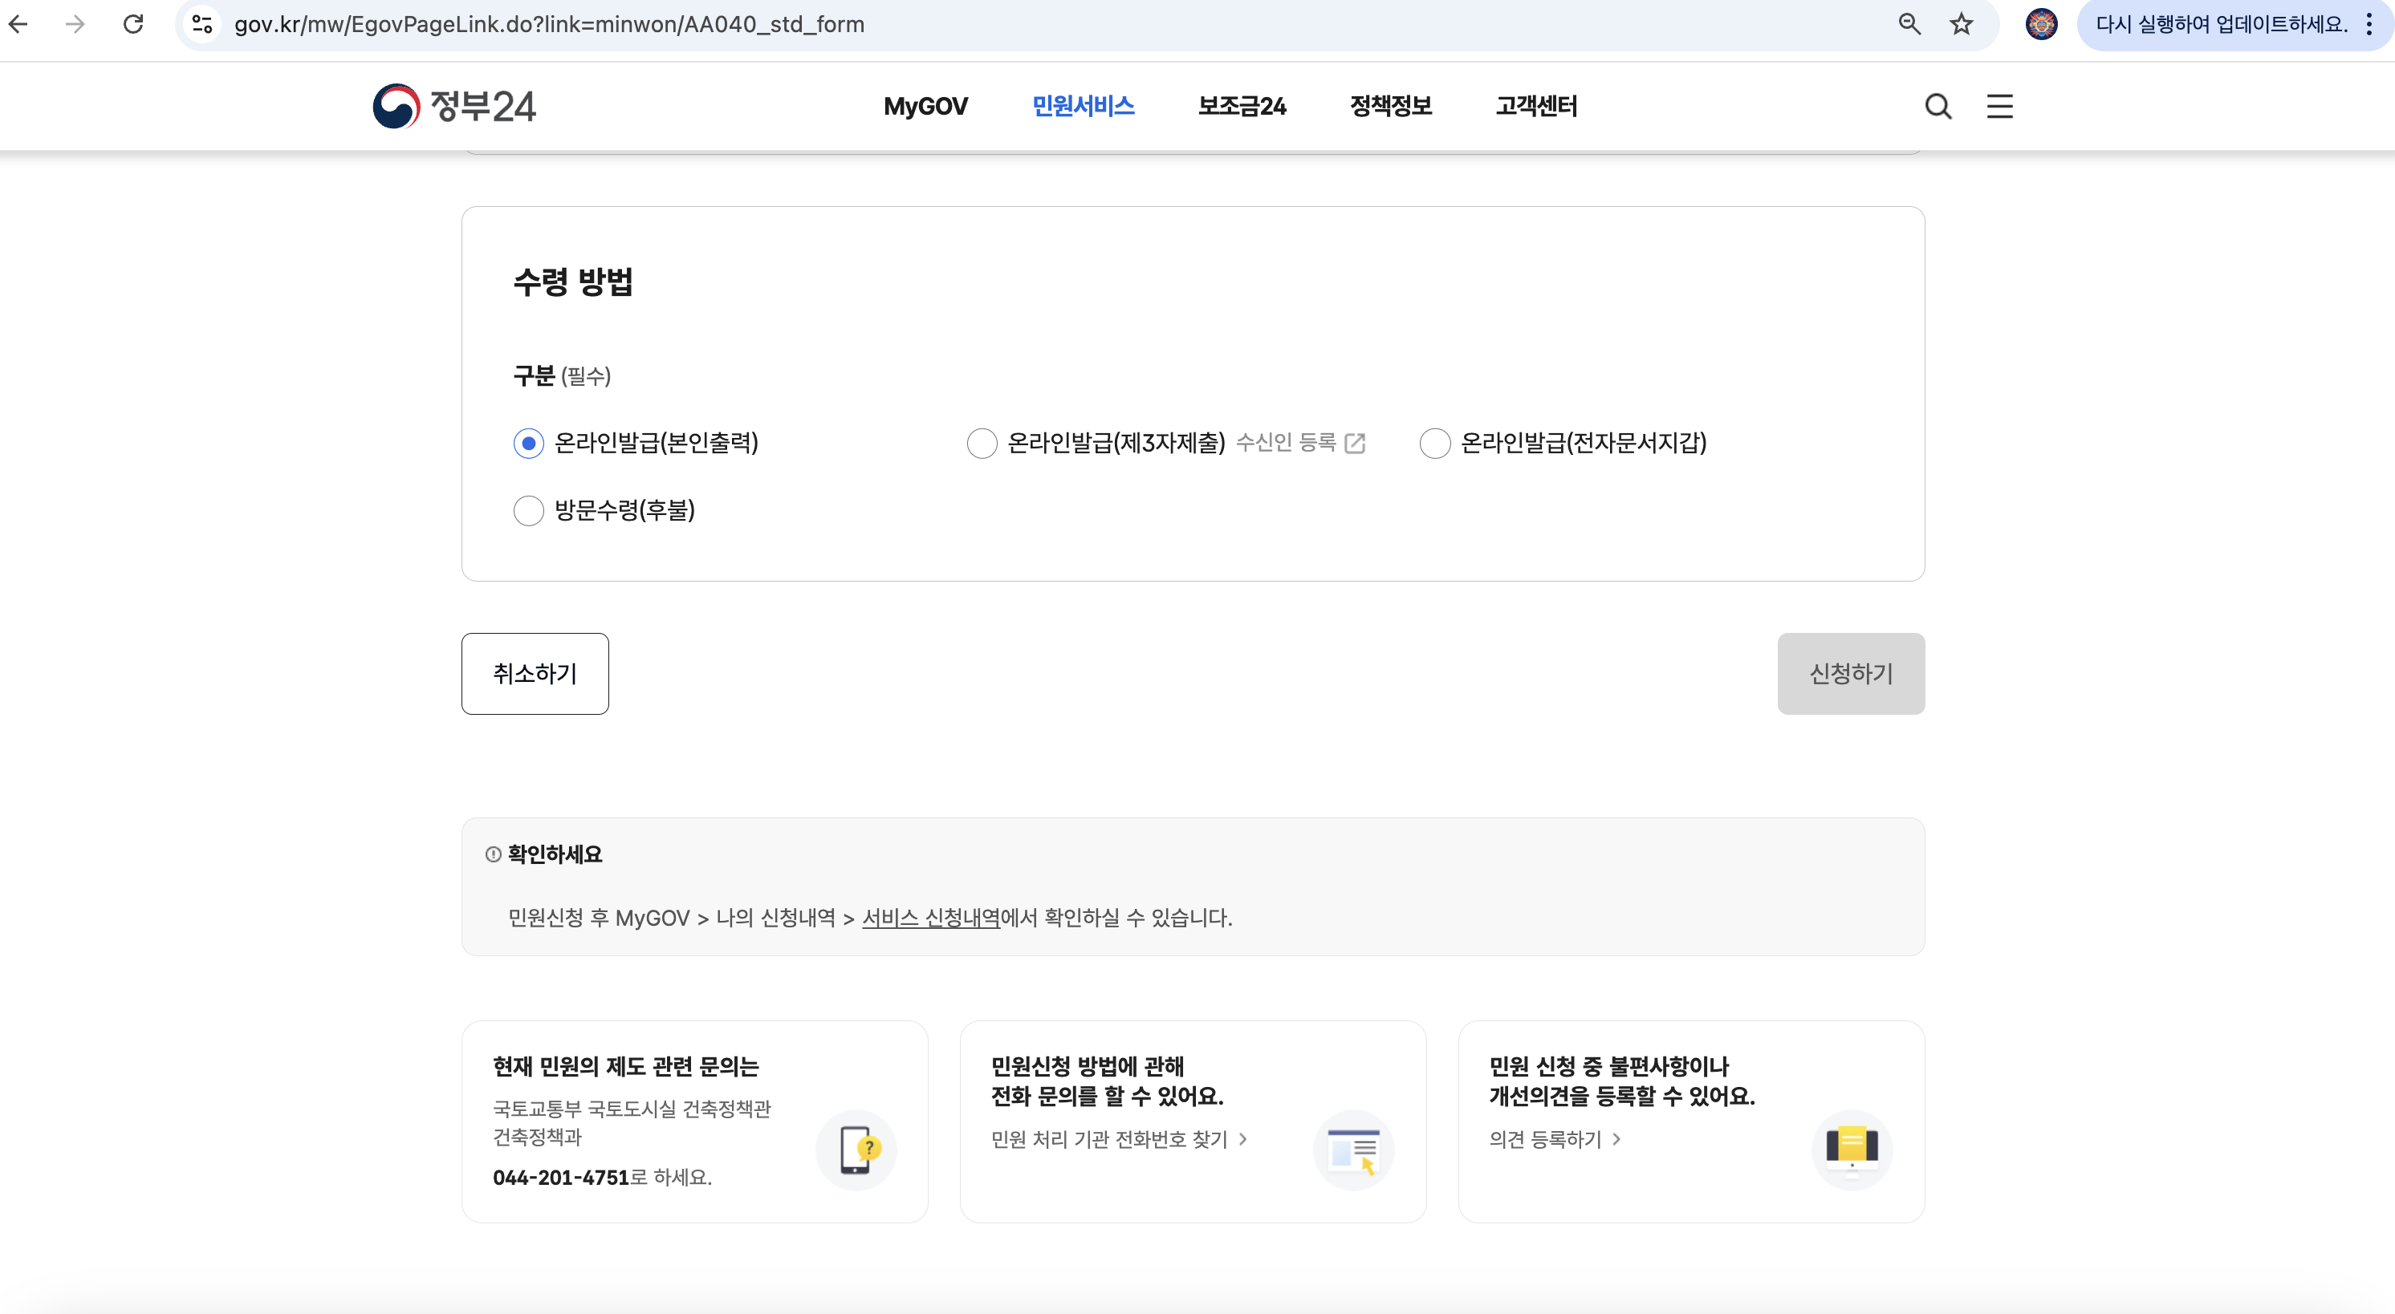Open the 고객센터 menu
2395x1314 pixels.
1536,106
